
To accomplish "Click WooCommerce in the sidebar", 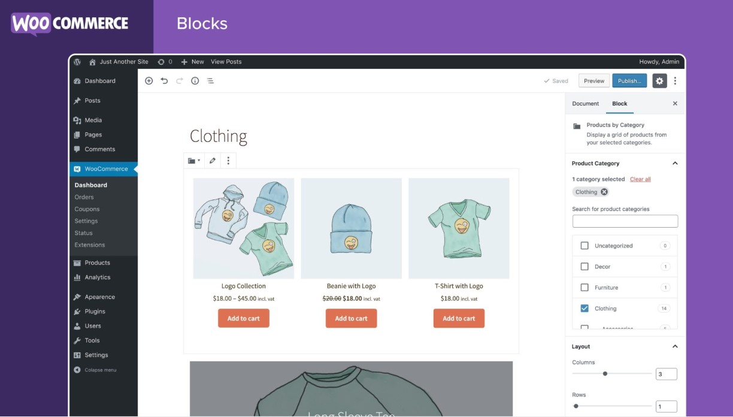I will click(103, 169).
